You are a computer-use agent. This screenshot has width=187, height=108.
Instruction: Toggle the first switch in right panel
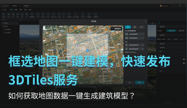(184, 59)
